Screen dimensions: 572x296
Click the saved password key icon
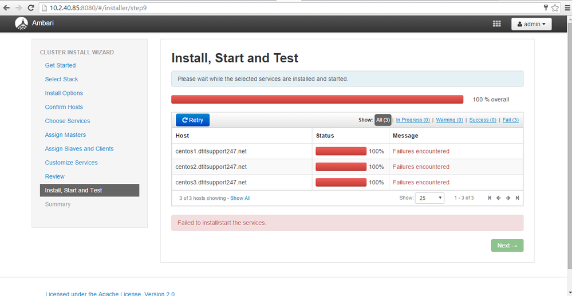546,7
